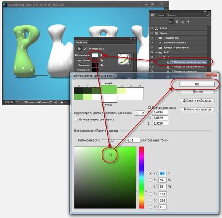Image resolution: width=222 pixels, height=218 pixels.
Task: Select the Свойства tab
Action: coord(81,43)
